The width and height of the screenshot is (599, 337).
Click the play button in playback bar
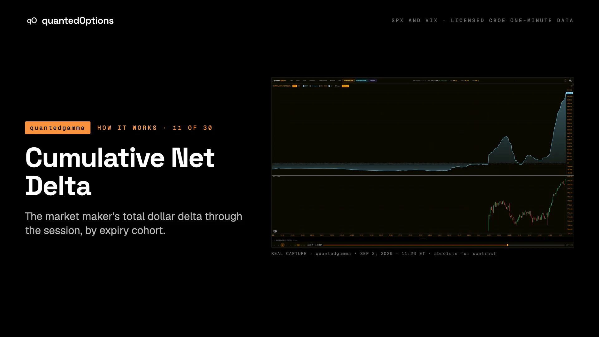pos(283,245)
